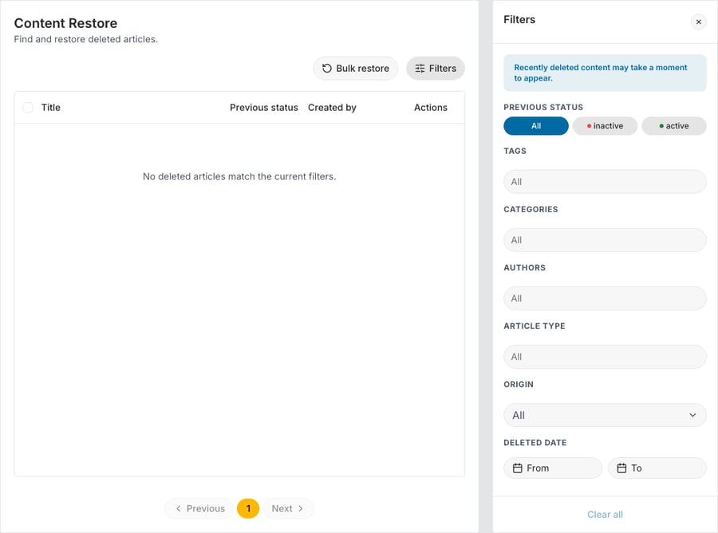This screenshot has width=718, height=533.
Task: Go to the Next page
Action: (287, 508)
